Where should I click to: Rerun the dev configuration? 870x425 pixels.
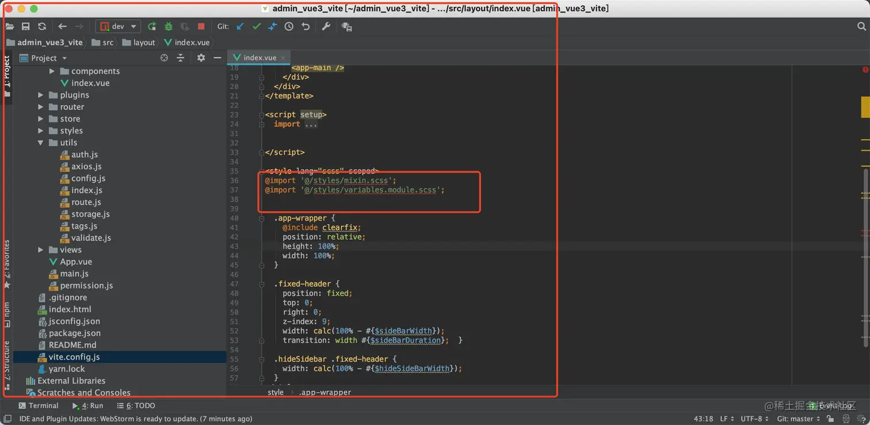click(152, 26)
